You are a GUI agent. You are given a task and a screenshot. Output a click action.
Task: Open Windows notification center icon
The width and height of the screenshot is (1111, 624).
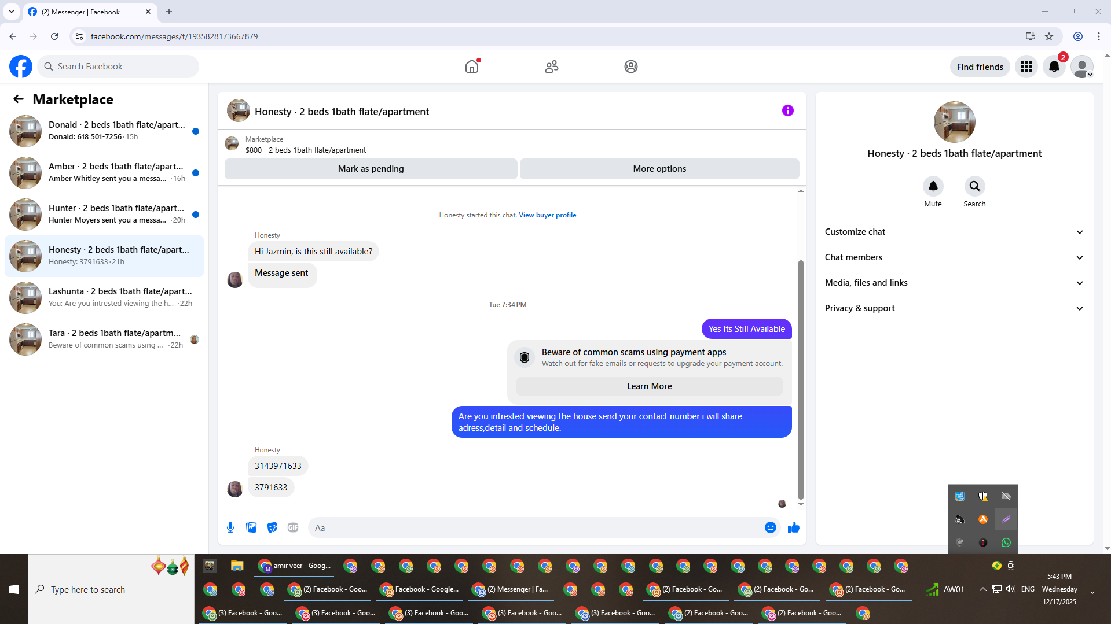[x=1092, y=589]
